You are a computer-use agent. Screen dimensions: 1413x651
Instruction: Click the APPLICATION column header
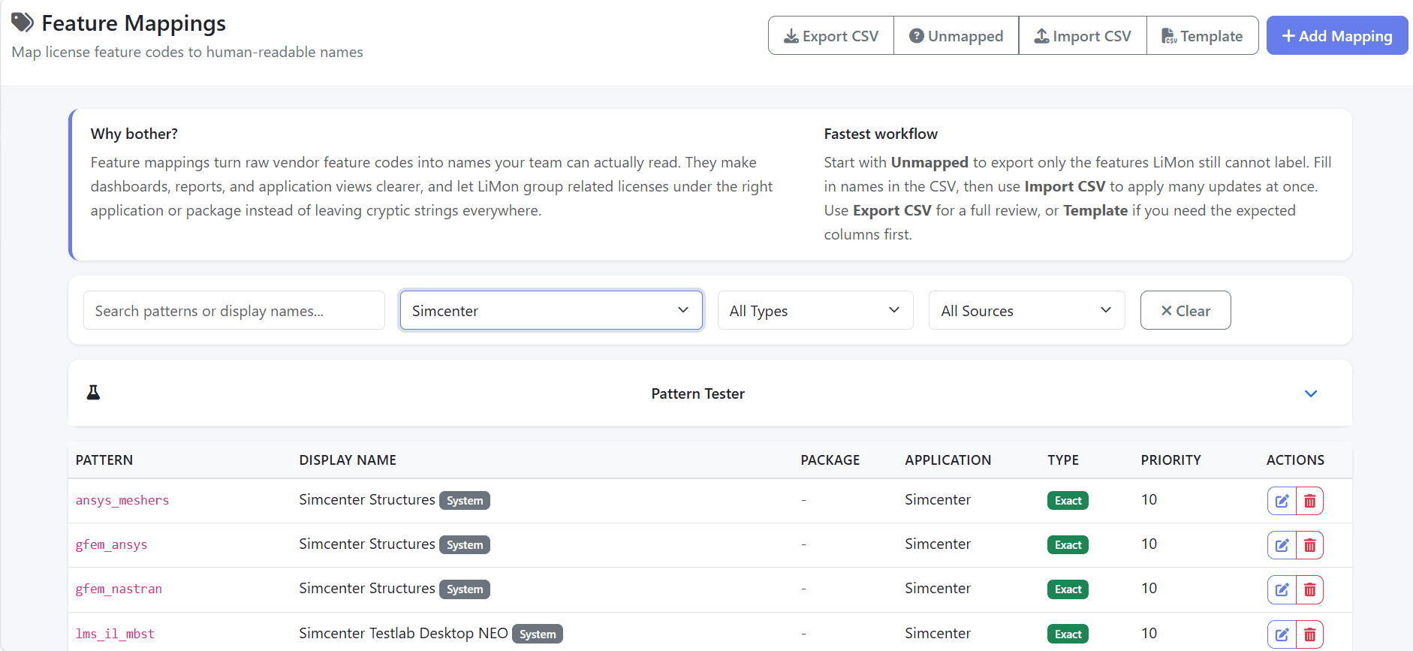point(948,460)
